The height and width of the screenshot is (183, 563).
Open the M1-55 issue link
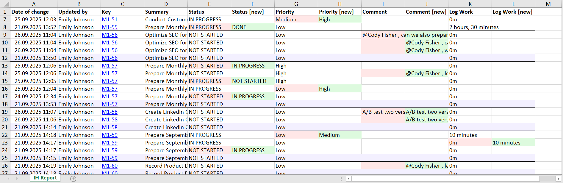pyautogui.click(x=110, y=27)
